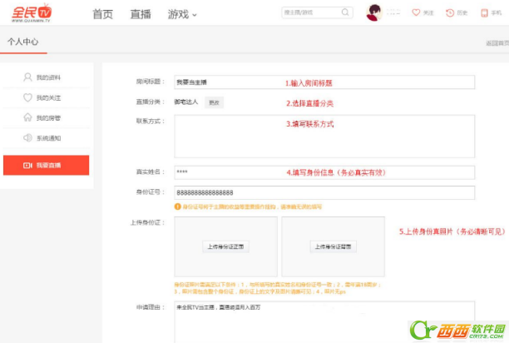Screen dimensions: 509x343
Task: Click 上传身份证背面 upload button
Action: (x=333, y=247)
